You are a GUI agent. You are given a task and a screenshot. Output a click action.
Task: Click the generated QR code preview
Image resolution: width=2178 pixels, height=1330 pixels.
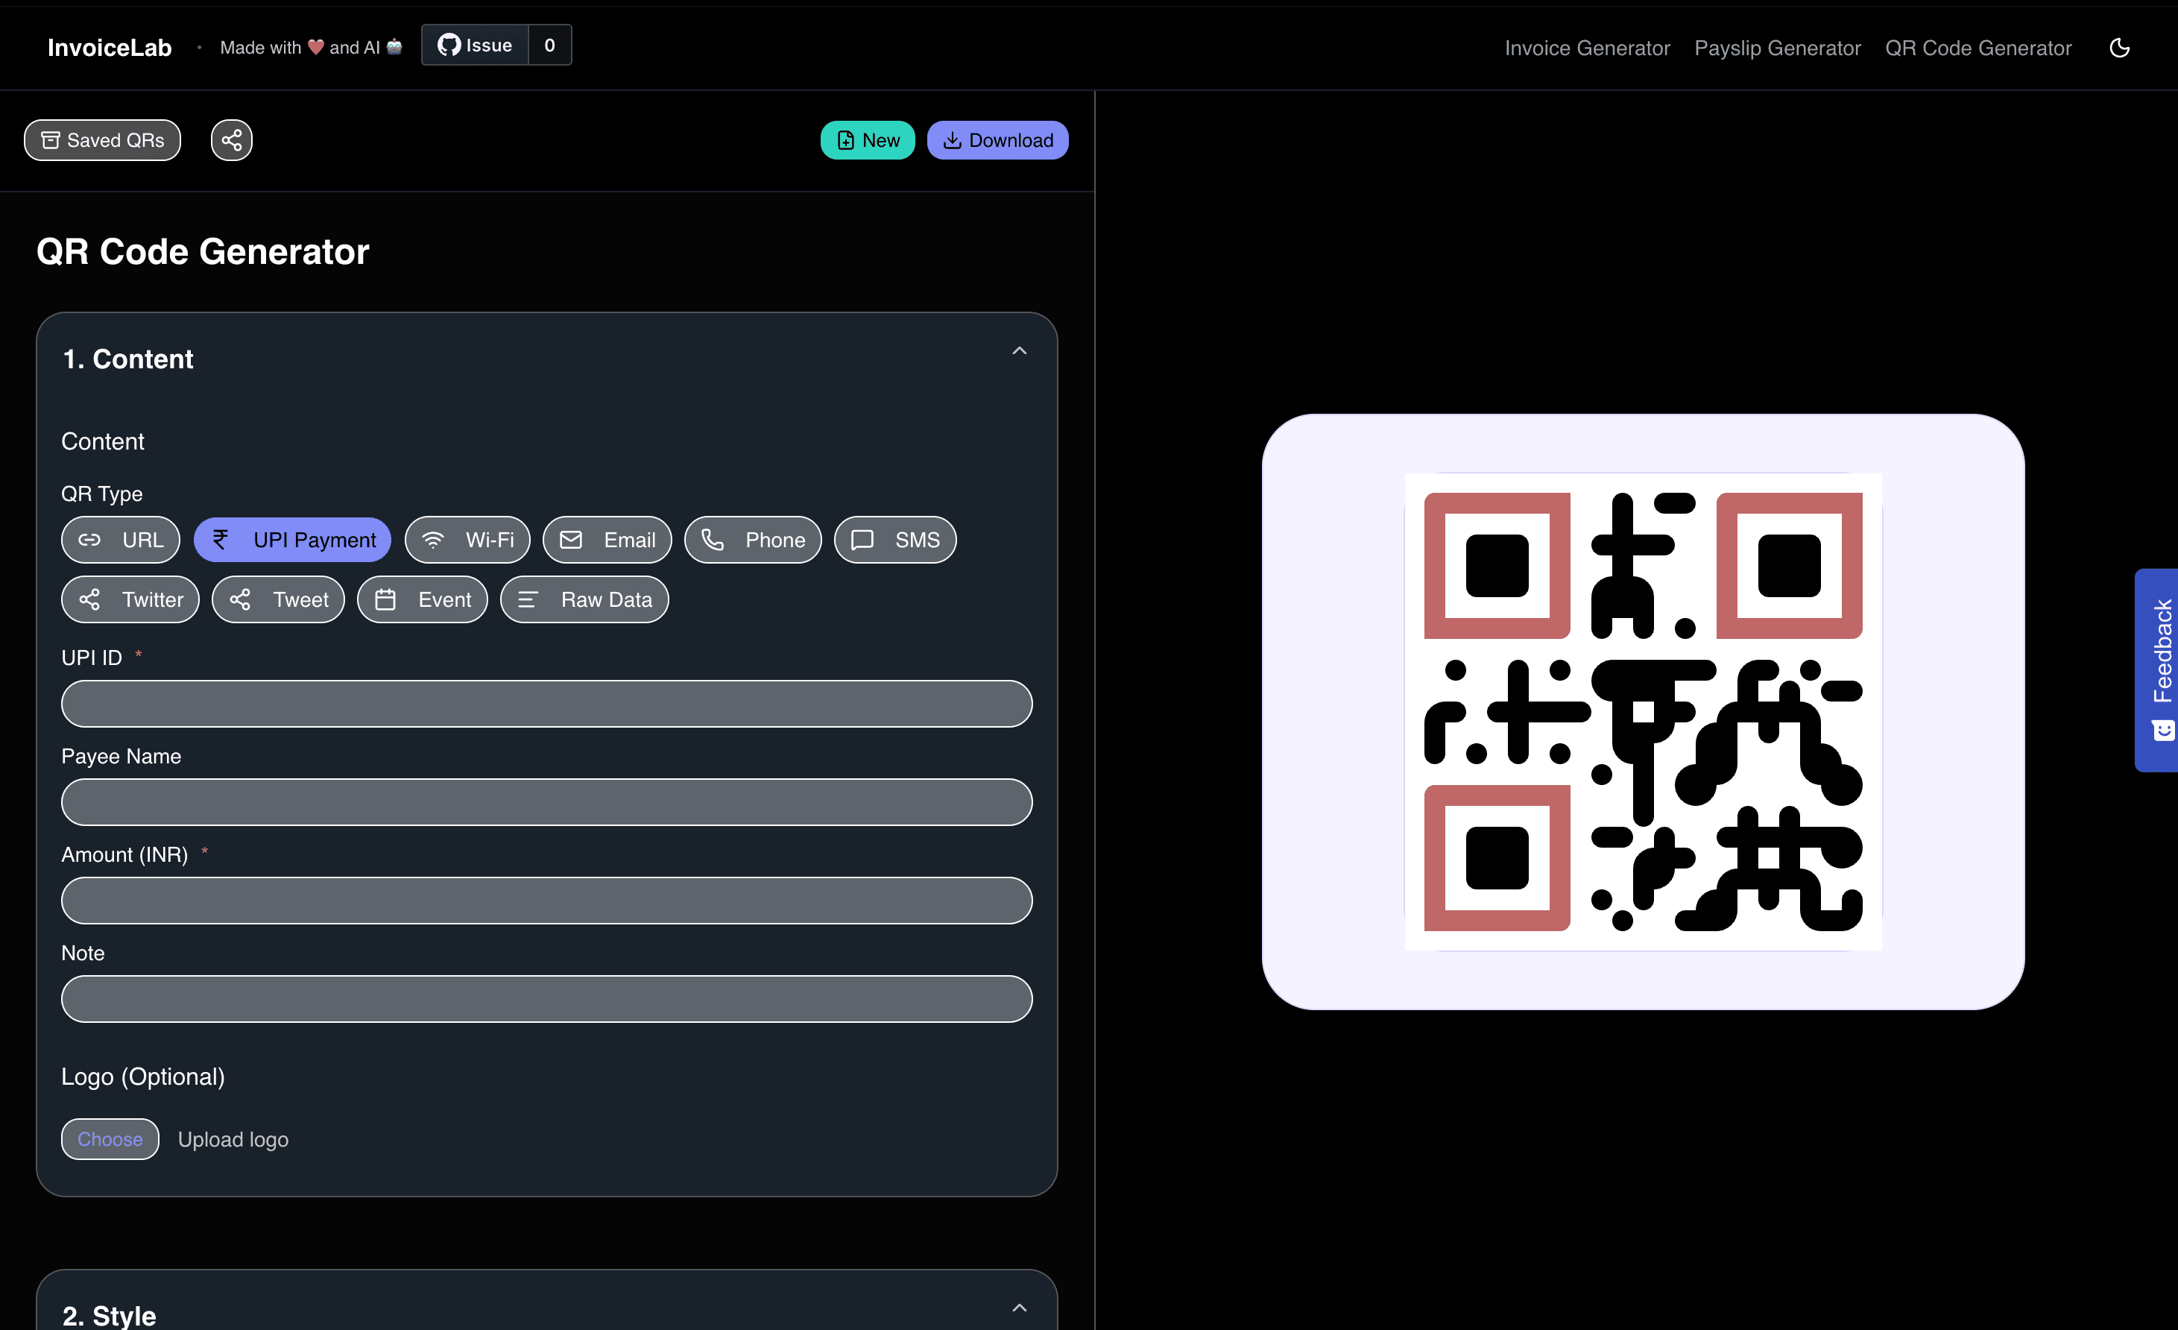coord(1644,712)
